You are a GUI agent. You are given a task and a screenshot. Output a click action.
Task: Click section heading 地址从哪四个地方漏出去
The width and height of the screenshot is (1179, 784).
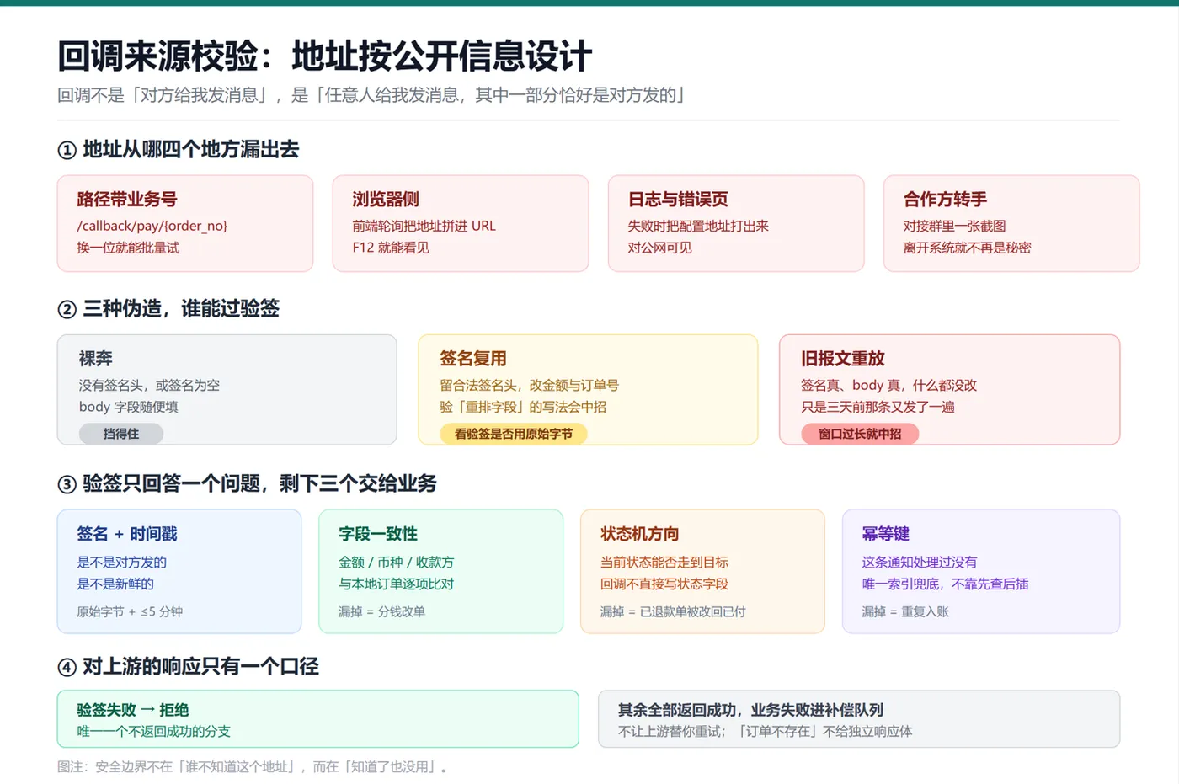[x=179, y=150]
